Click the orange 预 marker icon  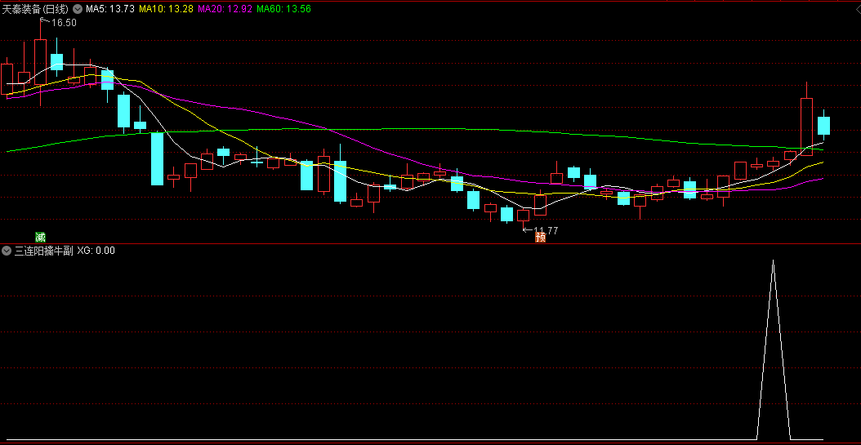541,237
